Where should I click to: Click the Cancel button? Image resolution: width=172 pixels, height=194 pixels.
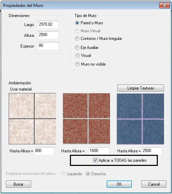(154, 184)
